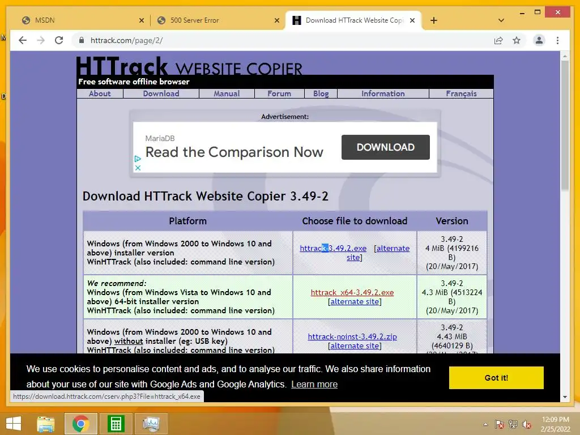Open the Information menu item
Screen dimensions: 580x435
(x=383, y=93)
